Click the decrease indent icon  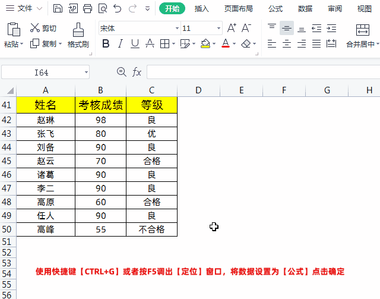[x=316, y=28]
